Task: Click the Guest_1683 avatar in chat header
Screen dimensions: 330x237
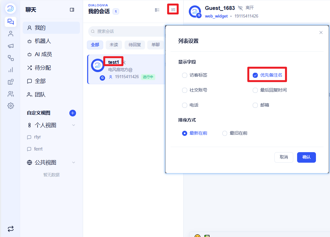Action: 195,11
